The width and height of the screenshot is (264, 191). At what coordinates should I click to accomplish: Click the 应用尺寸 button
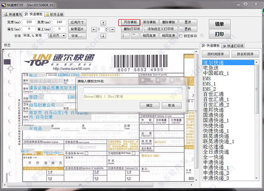(77, 22)
